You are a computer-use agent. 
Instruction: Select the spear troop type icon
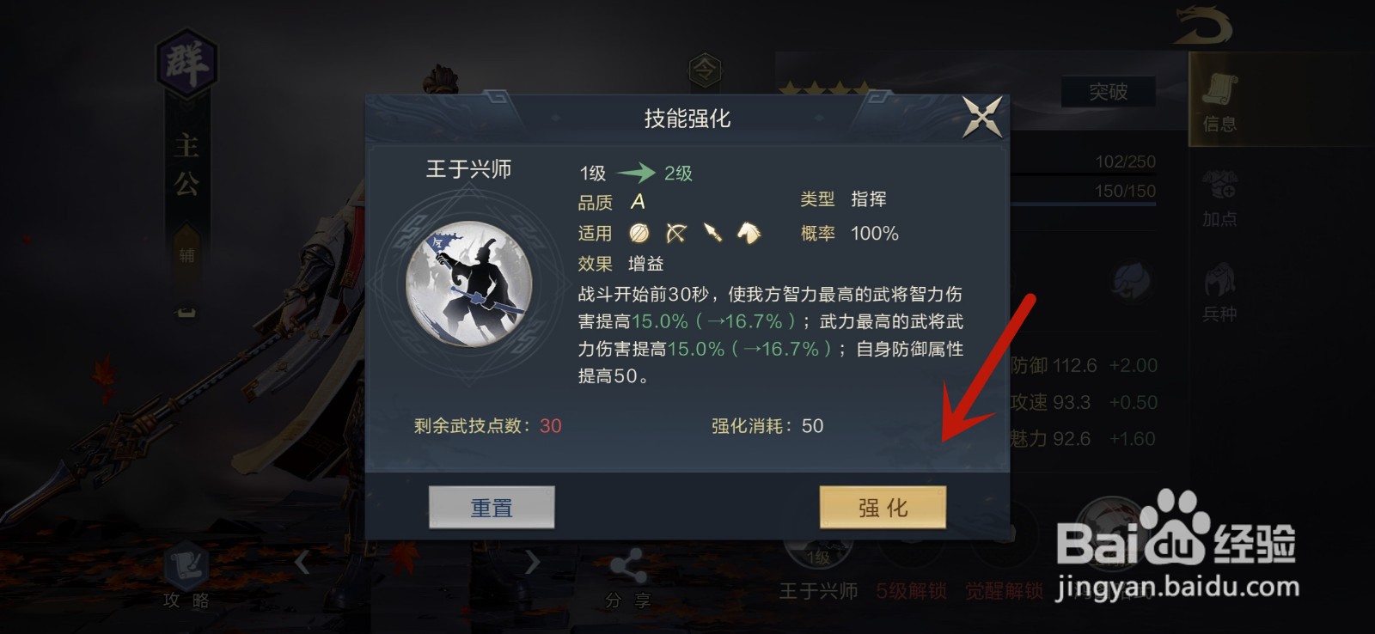(x=712, y=233)
